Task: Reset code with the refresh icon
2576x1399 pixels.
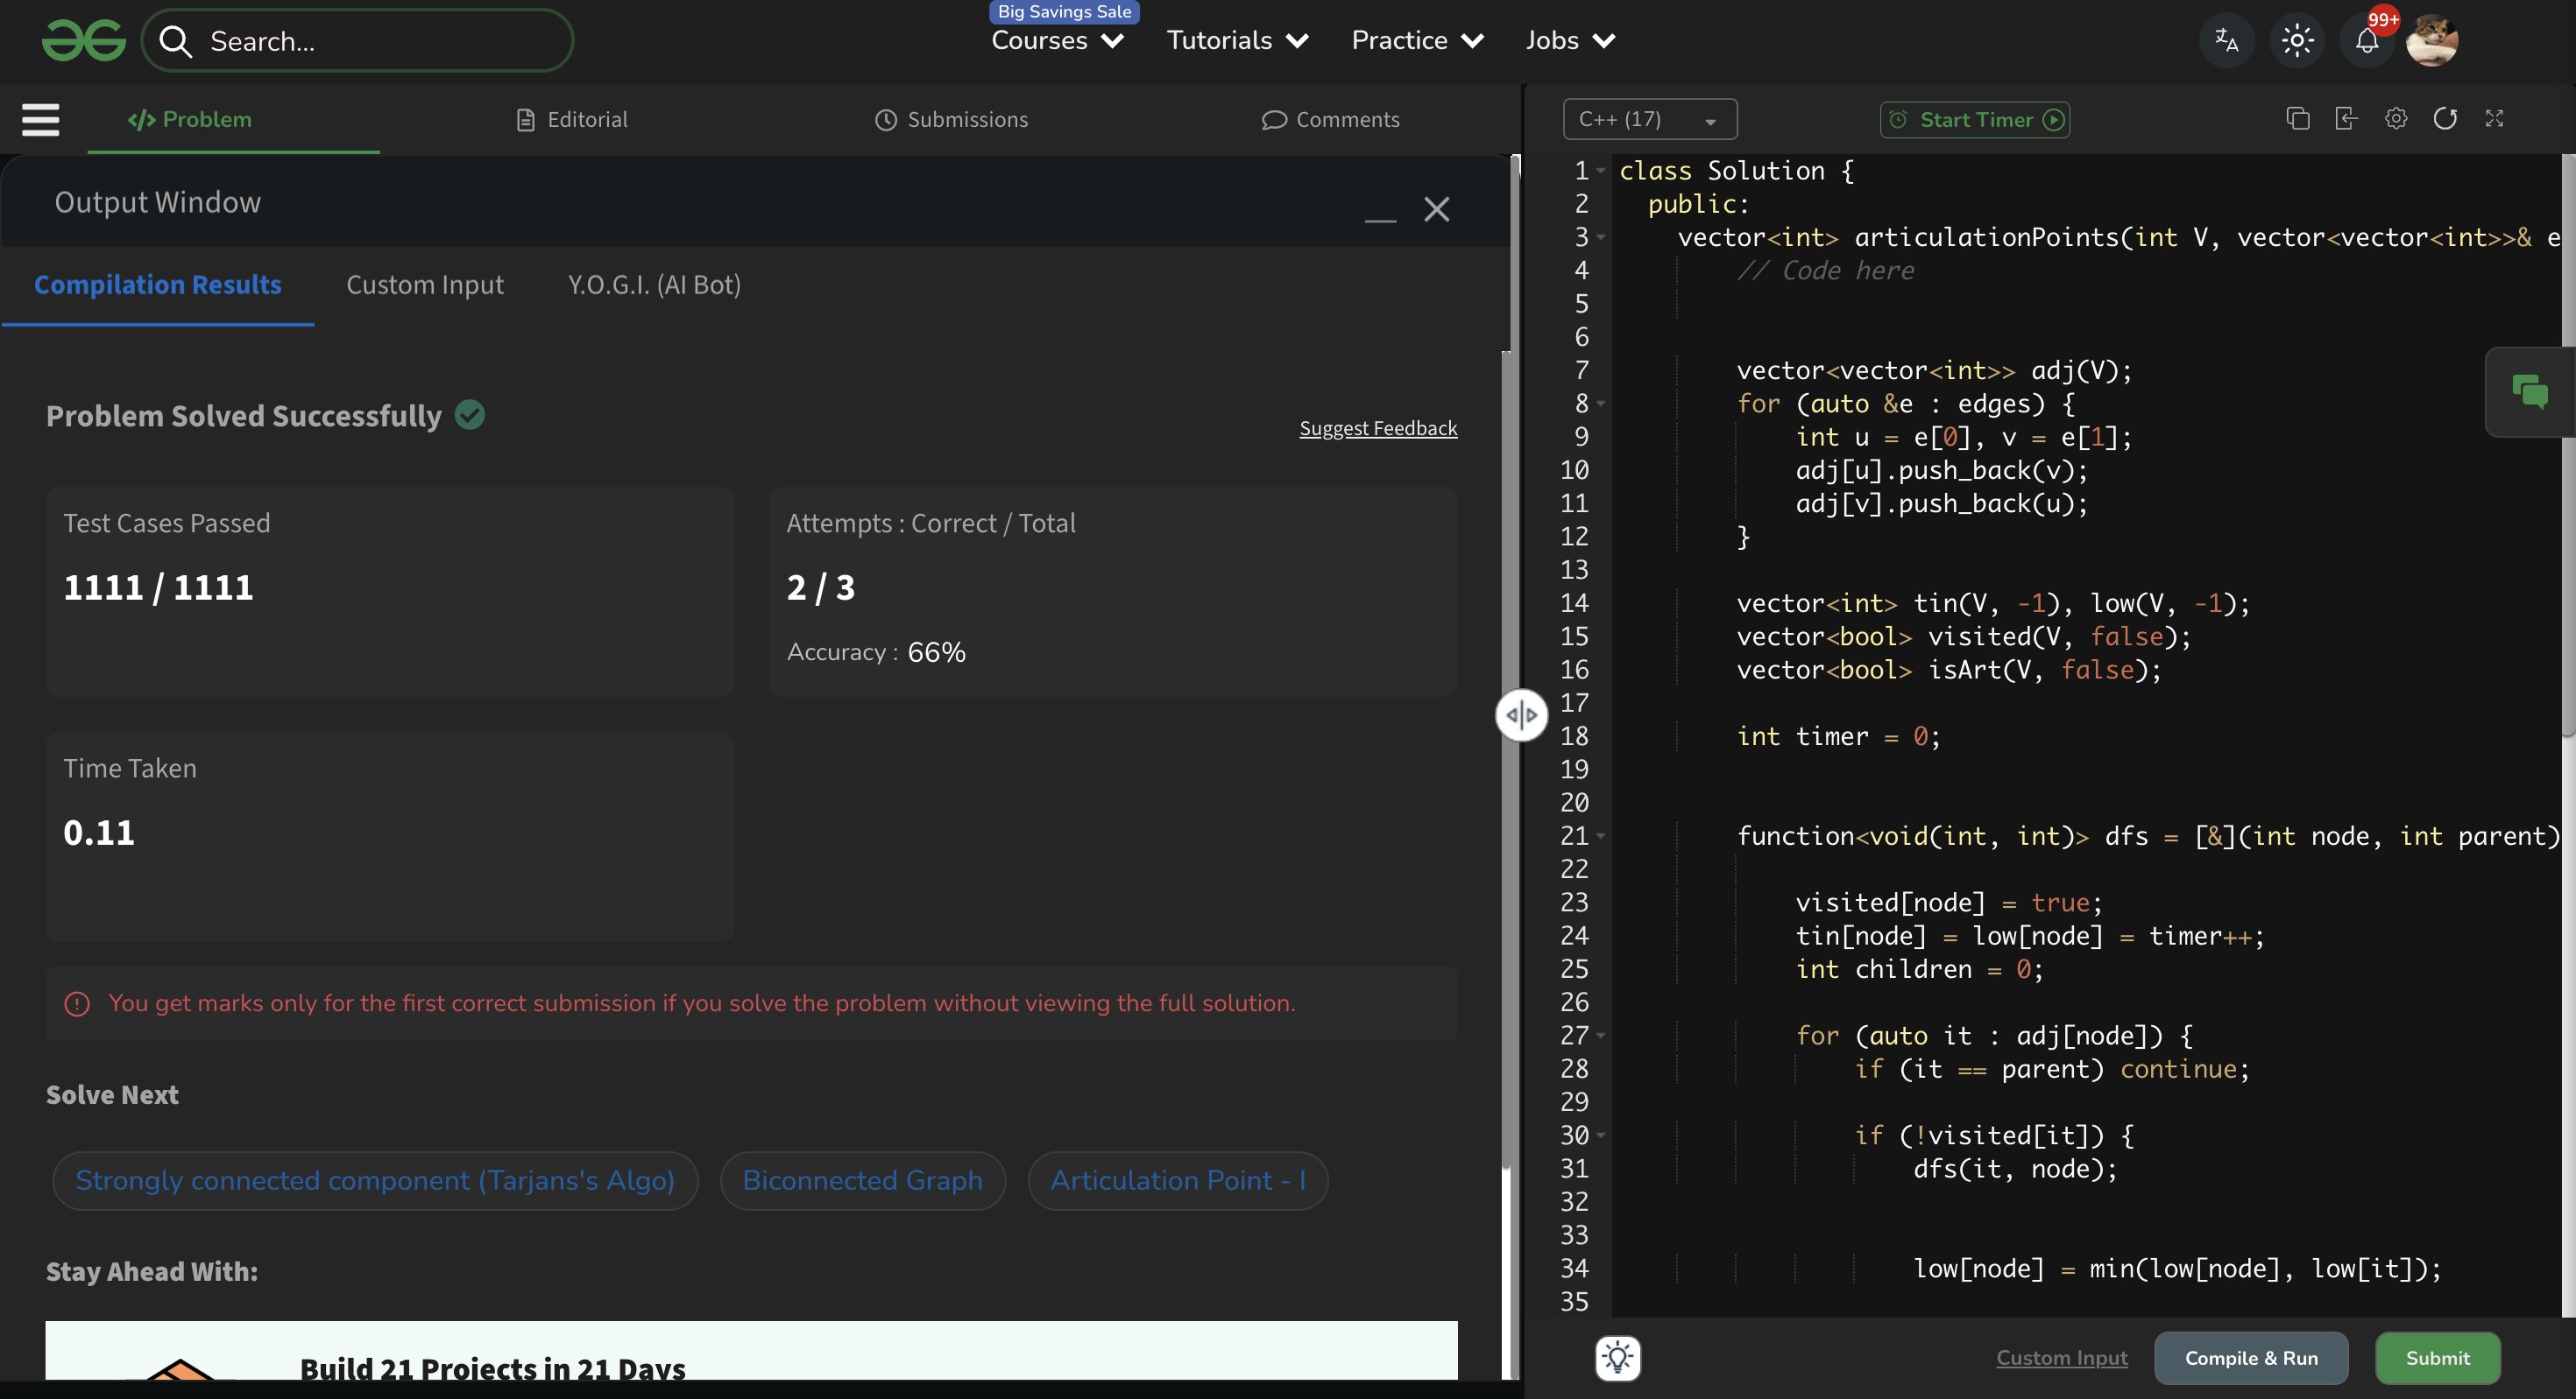Action: pos(2445,119)
